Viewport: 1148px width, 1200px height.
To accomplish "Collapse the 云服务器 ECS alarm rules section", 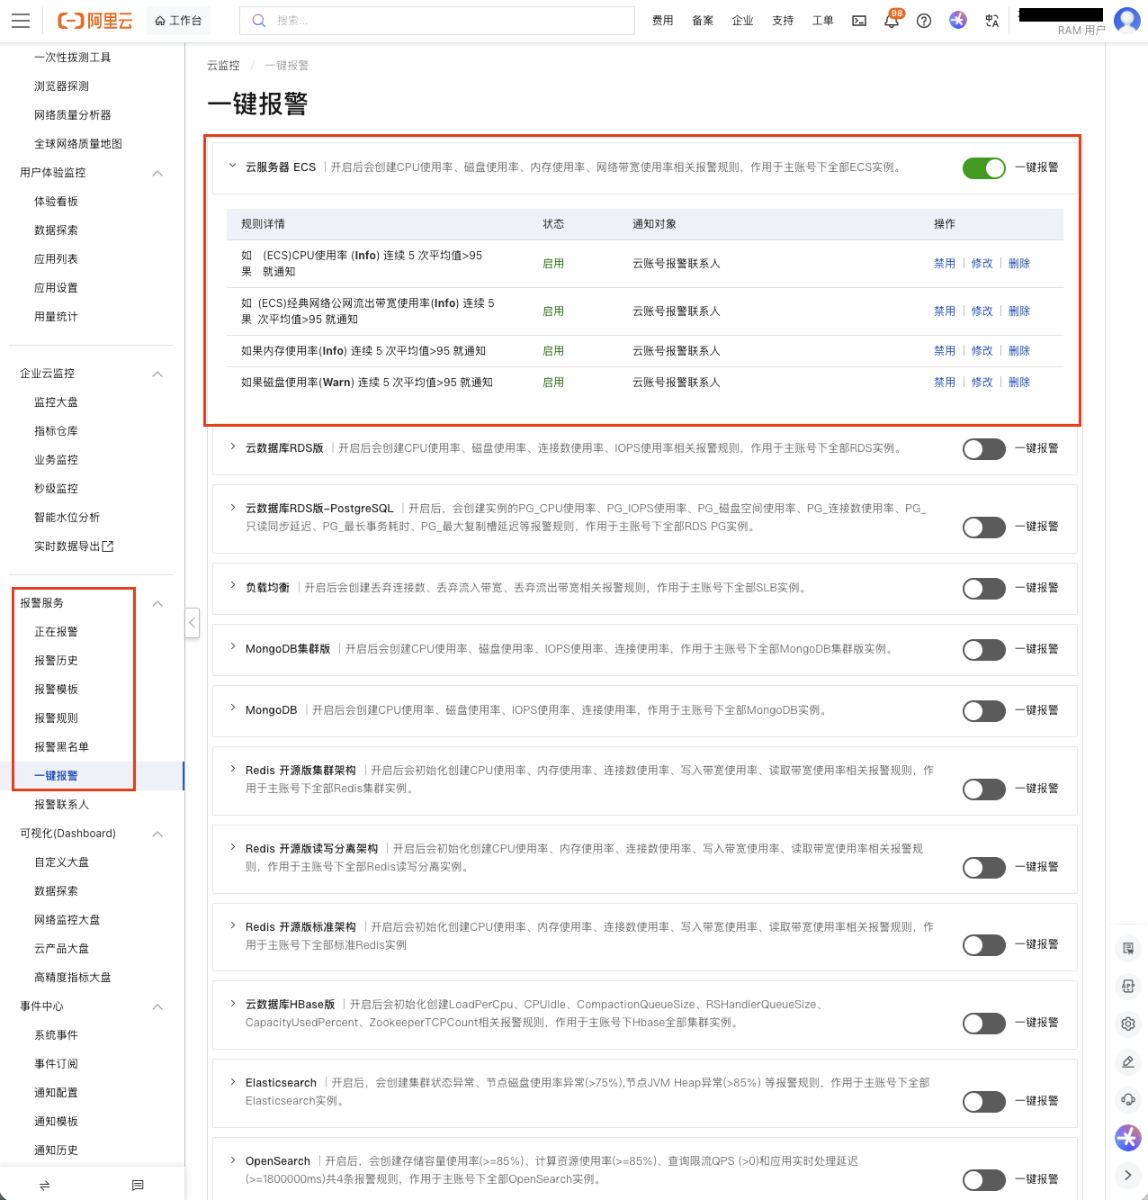I will tap(232, 167).
